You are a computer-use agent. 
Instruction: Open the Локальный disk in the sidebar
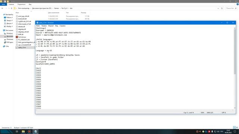(x=9, y=39)
